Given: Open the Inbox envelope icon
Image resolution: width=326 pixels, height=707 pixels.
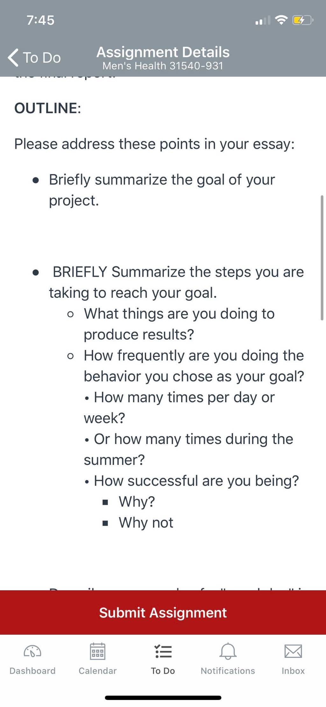Looking at the screenshot, I should click(293, 651).
